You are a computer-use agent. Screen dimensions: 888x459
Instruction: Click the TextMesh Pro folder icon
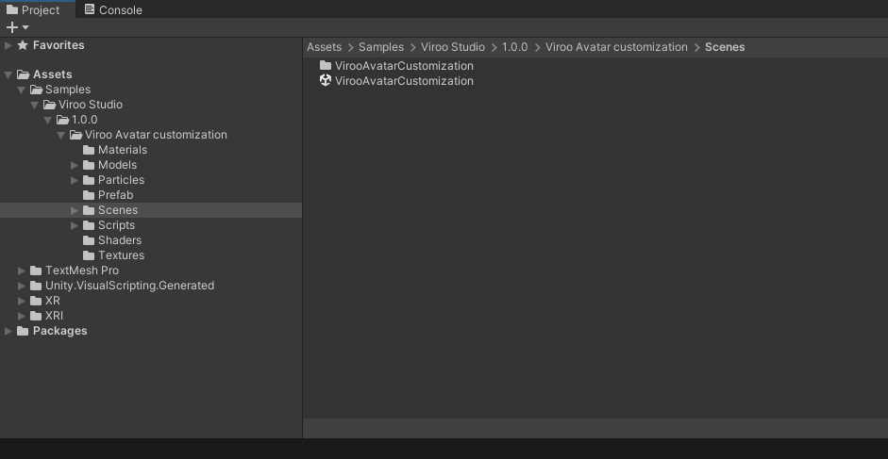click(36, 270)
